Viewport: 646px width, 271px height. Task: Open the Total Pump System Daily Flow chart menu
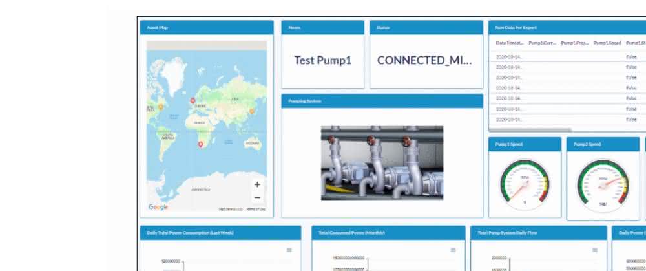(595, 250)
